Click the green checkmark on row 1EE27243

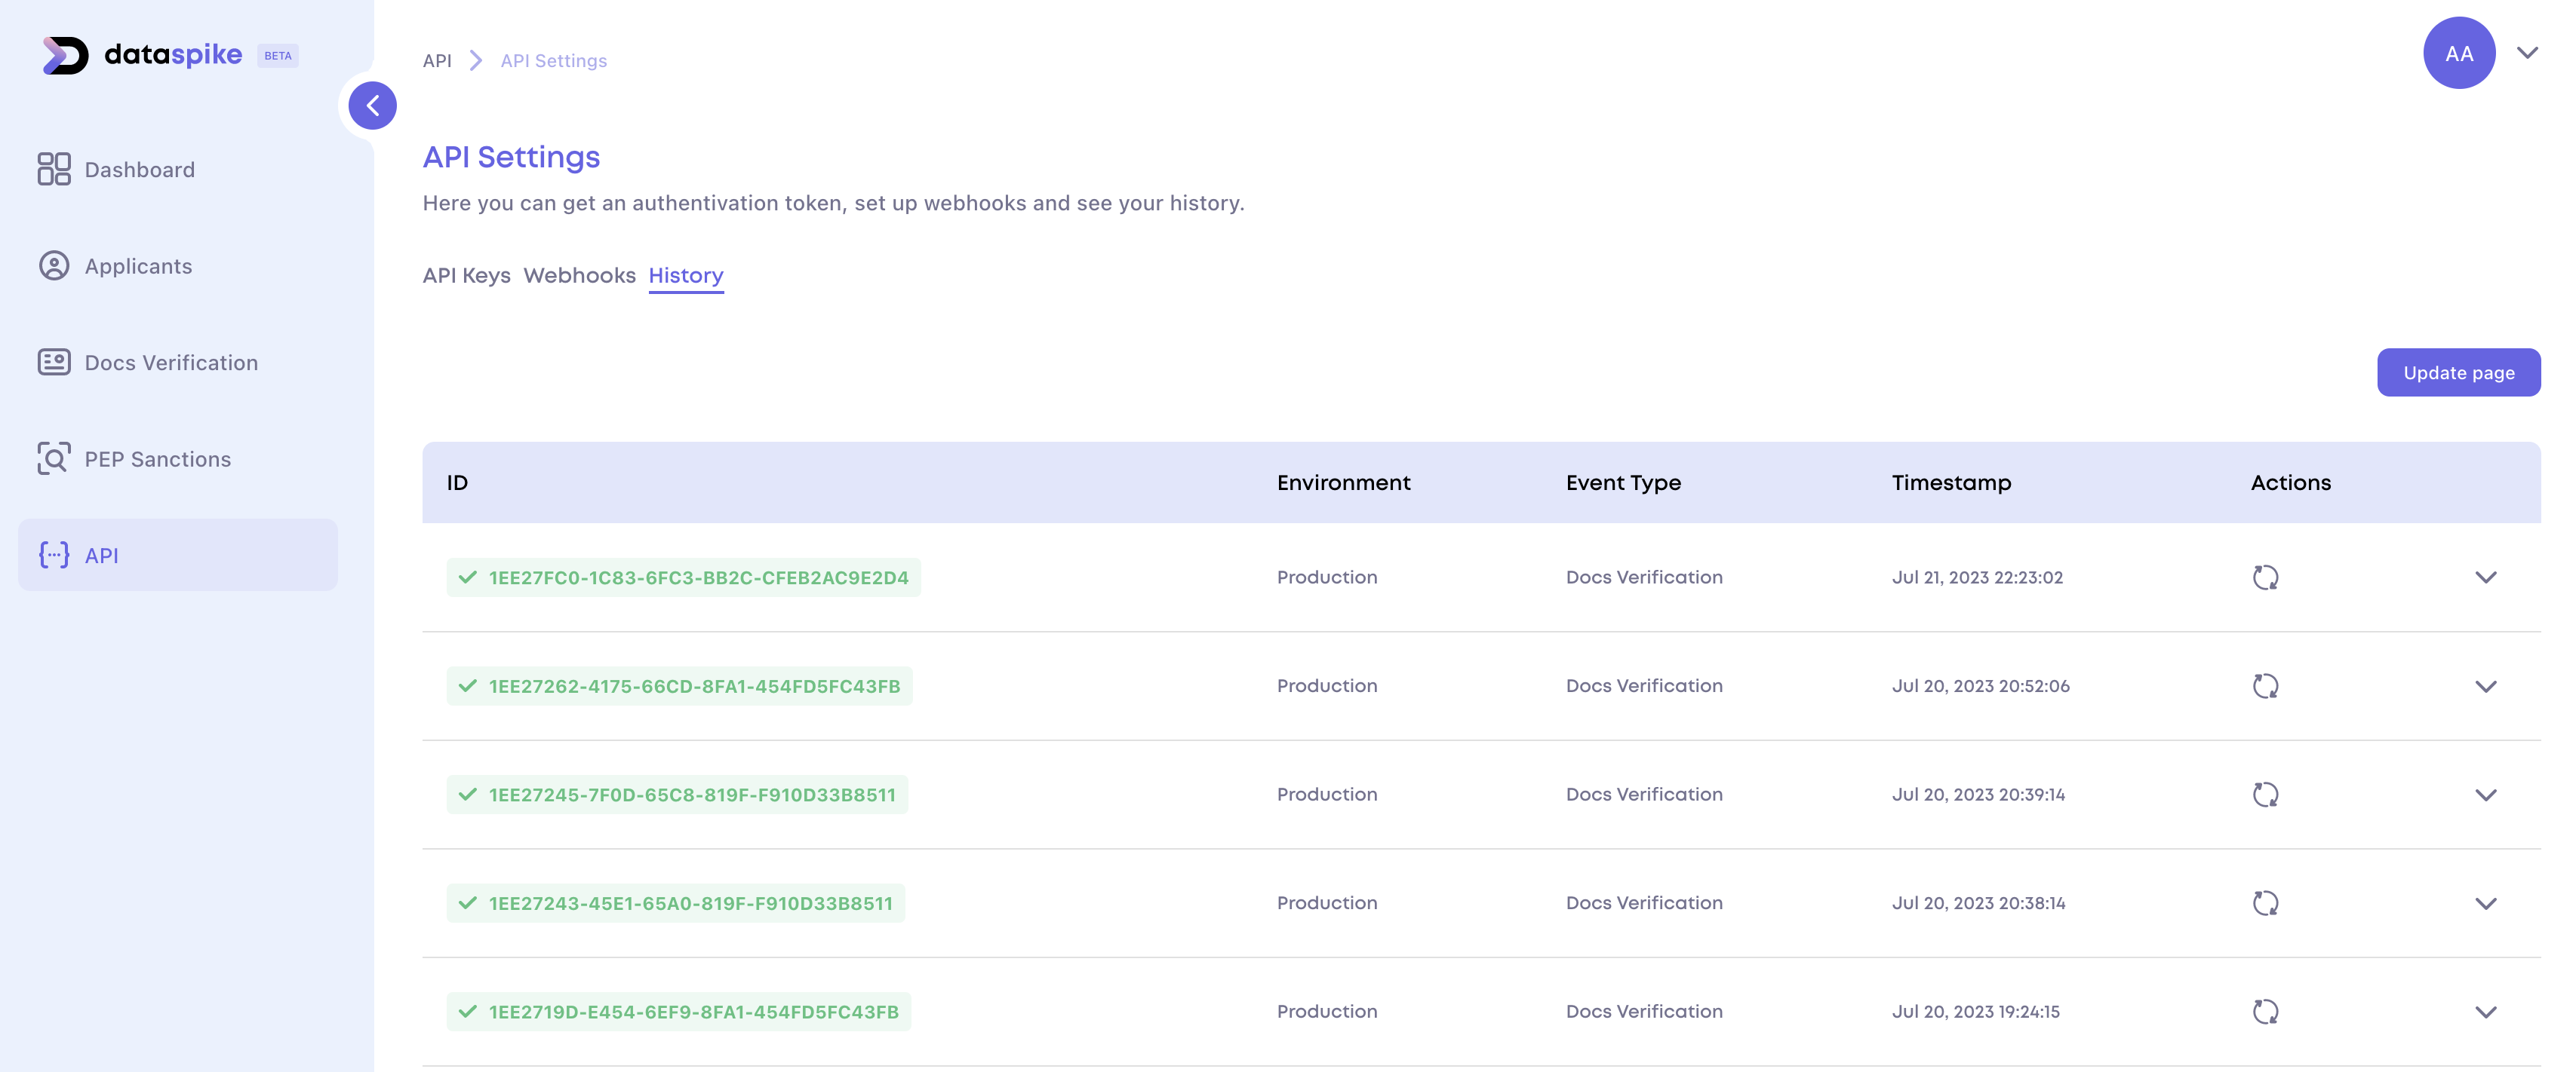click(467, 903)
